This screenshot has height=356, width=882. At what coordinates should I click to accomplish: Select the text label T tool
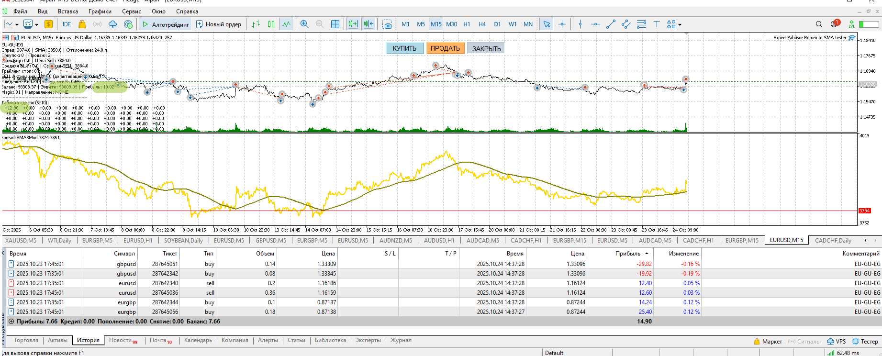pyautogui.click(x=657, y=24)
